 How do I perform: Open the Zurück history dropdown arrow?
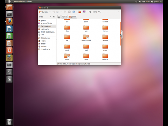tap(50, 12)
